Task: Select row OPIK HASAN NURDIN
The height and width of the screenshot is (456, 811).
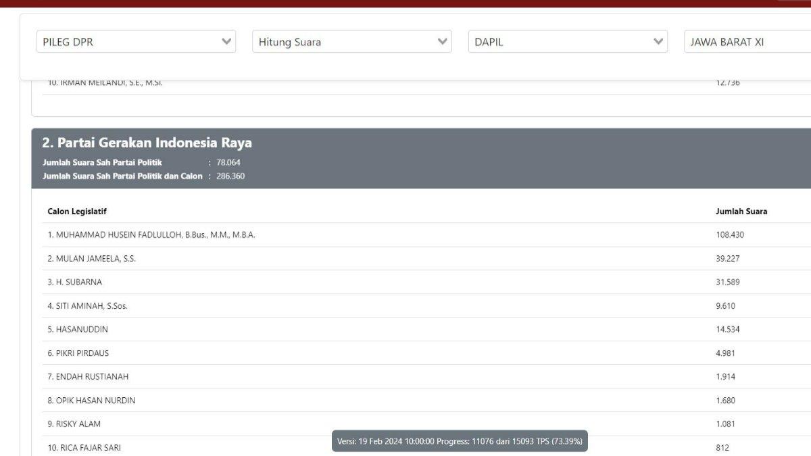Action: point(426,400)
